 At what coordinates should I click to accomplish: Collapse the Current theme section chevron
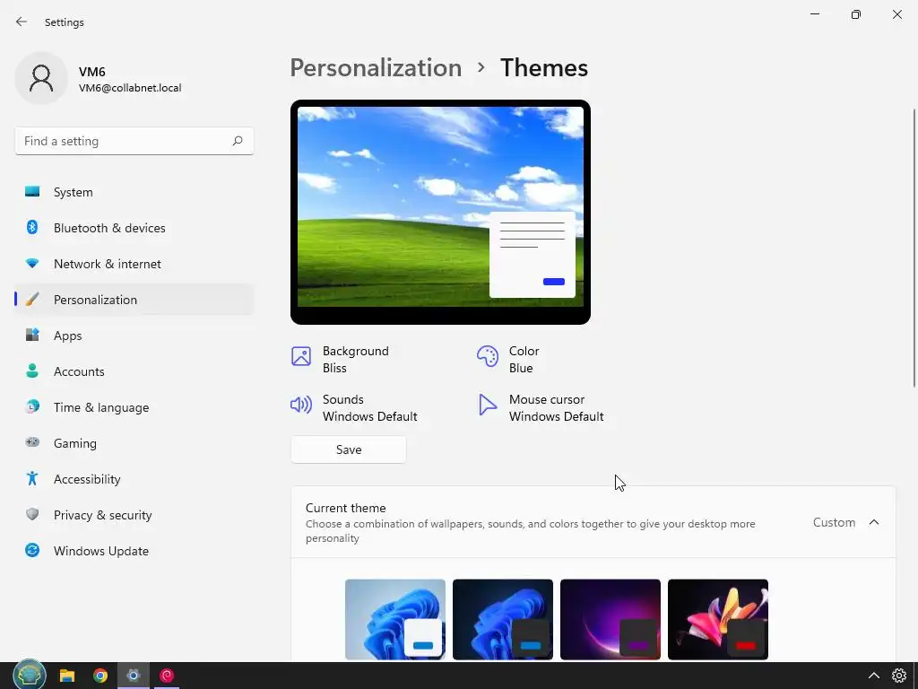point(874,522)
